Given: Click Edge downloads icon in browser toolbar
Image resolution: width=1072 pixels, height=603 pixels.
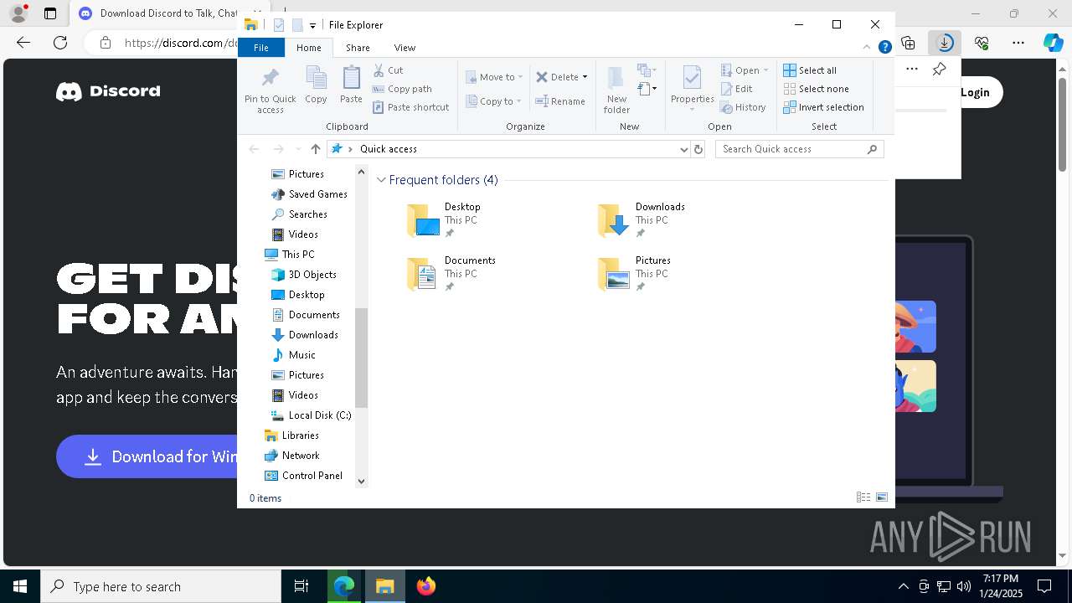Looking at the screenshot, I should (x=945, y=43).
